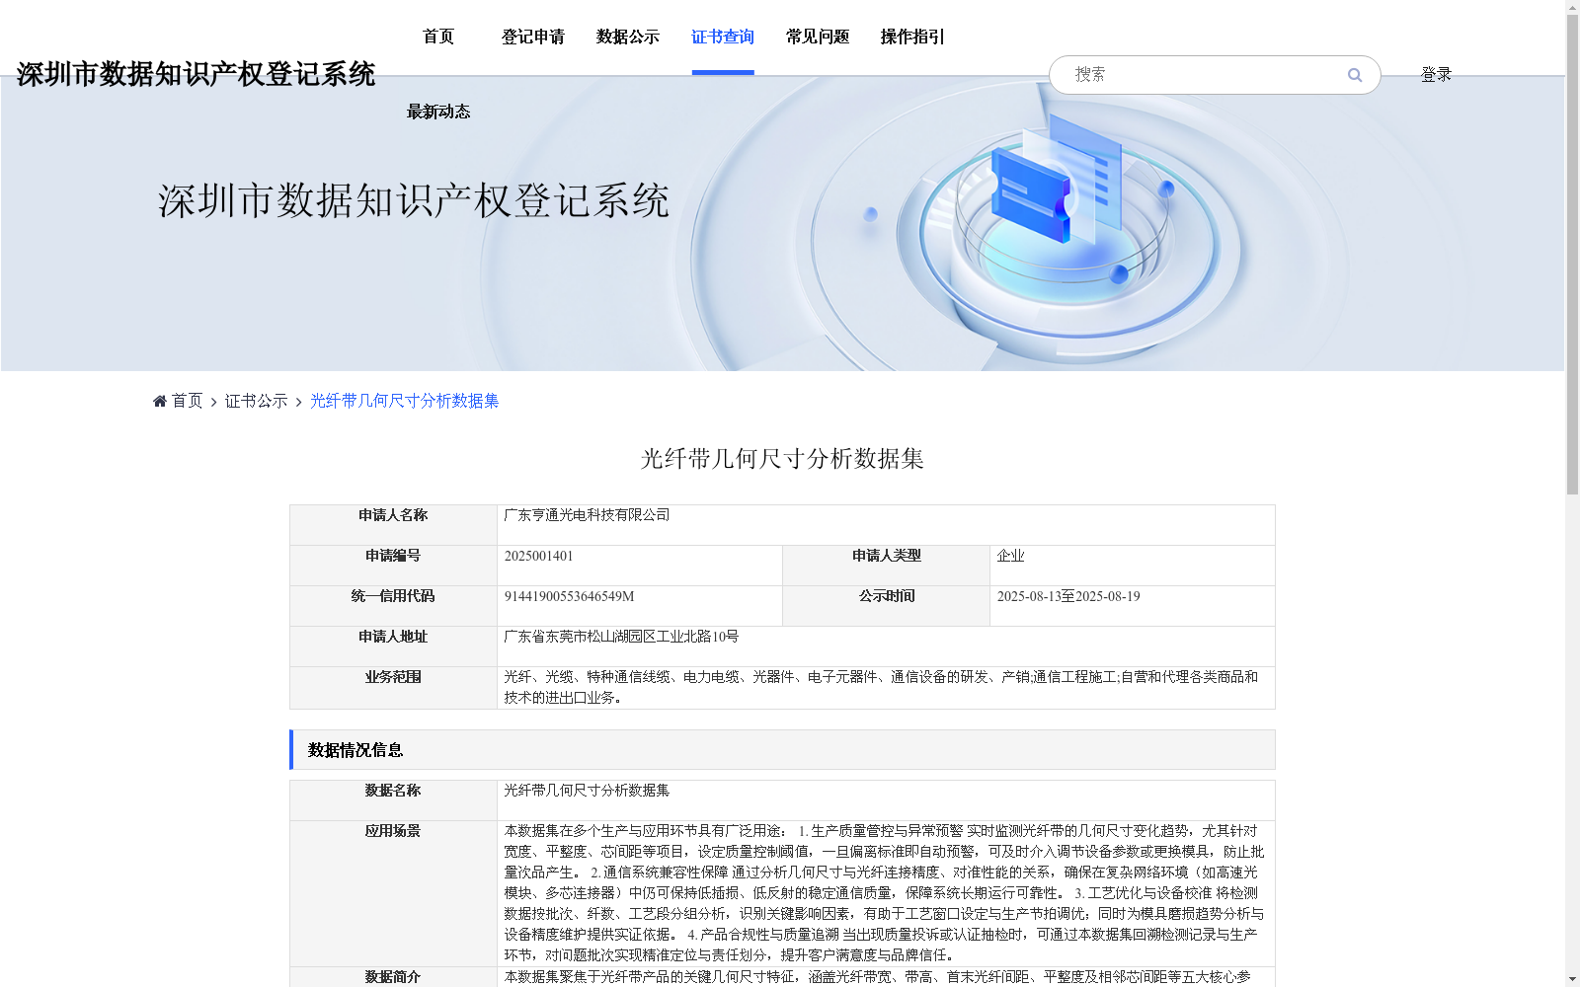The height and width of the screenshot is (987, 1580).
Task: Open the 操作指引 menu item
Action: click(x=912, y=37)
